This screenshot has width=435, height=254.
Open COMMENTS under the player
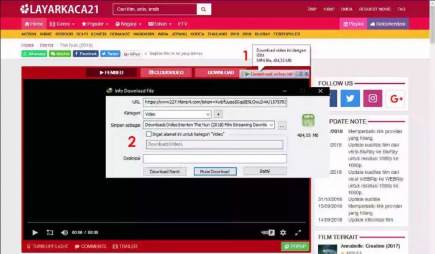[x=91, y=246]
